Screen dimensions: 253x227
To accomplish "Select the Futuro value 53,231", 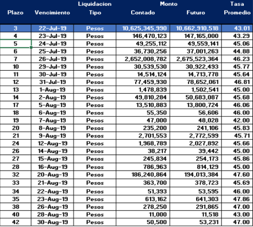I will 195,222.
